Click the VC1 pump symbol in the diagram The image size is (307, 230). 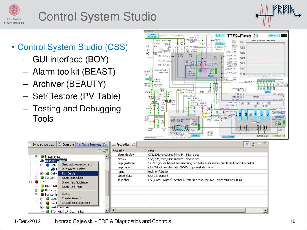pos(167,96)
